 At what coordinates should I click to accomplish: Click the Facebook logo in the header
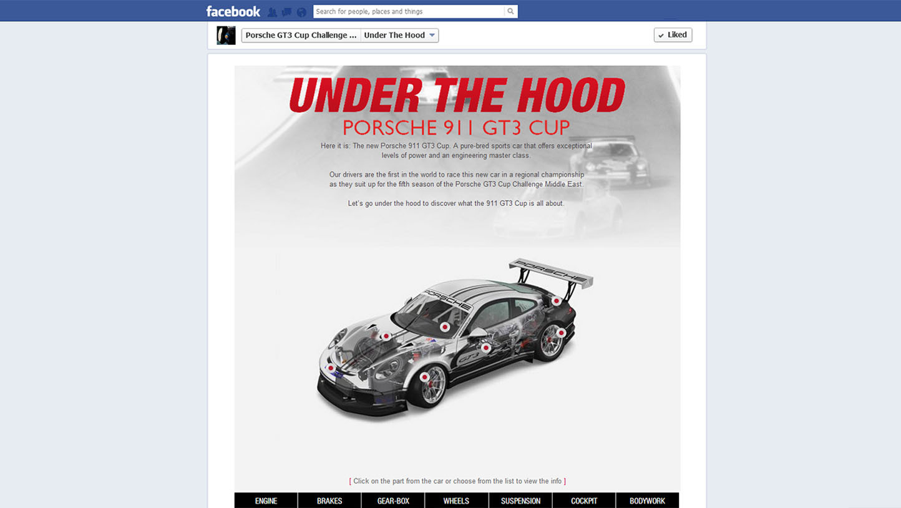point(233,11)
